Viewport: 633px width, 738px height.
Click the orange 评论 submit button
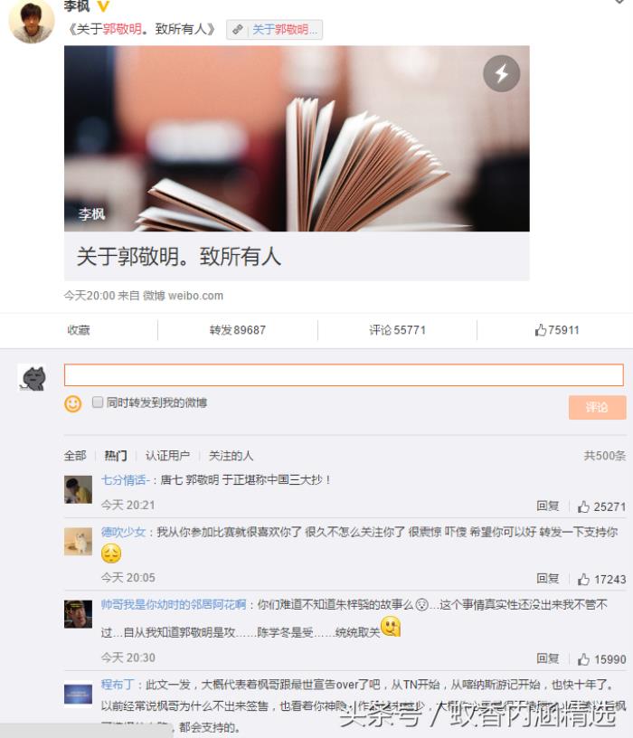click(x=597, y=407)
